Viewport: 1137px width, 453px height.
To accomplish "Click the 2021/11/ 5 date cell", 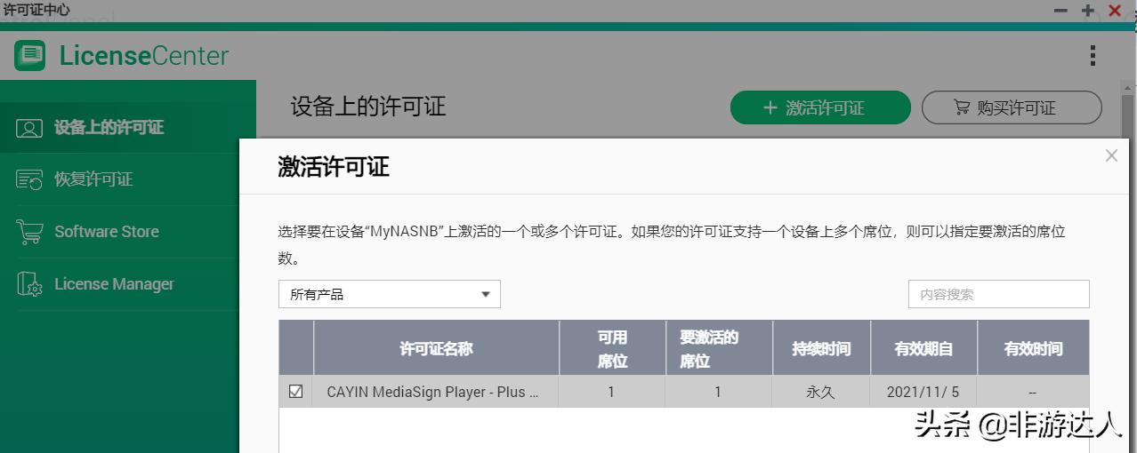I will point(923,392).
